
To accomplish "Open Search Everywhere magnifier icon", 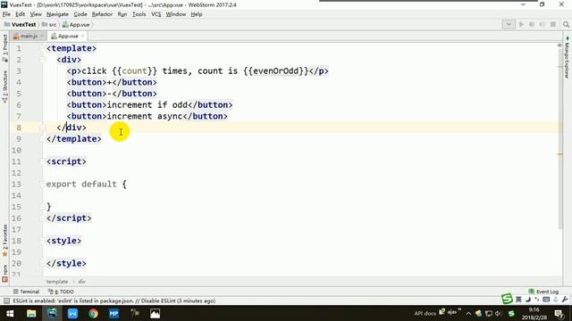I will tap(566, 24).
